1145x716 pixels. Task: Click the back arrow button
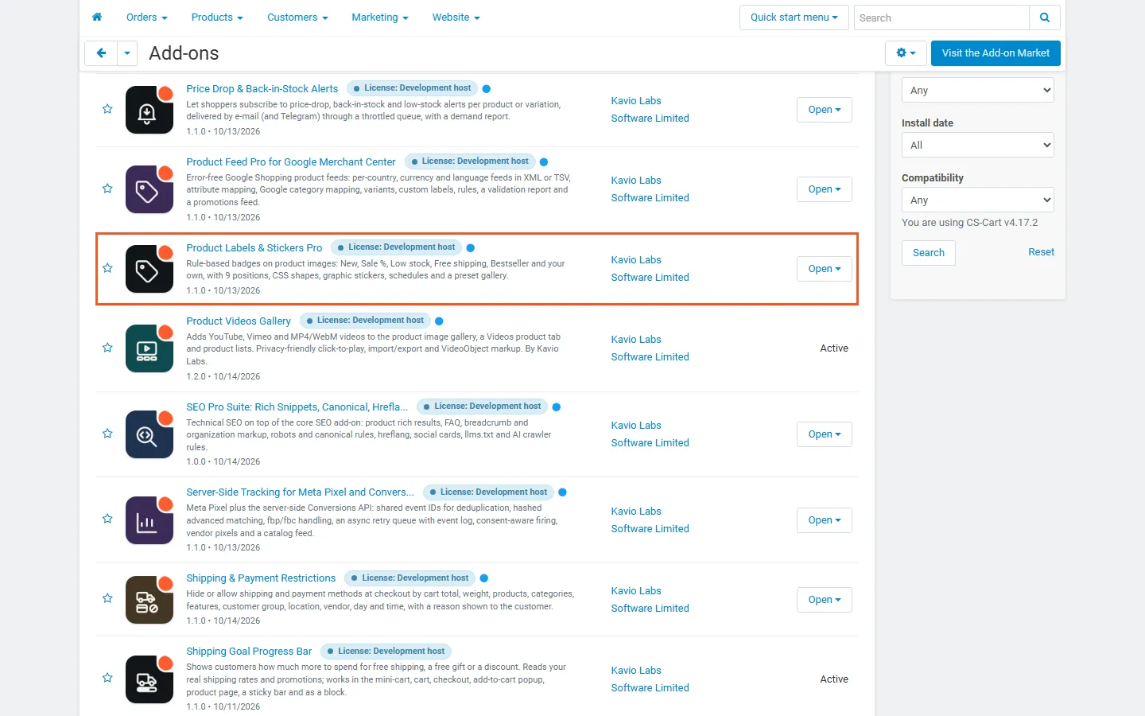[x=101, y=53]
